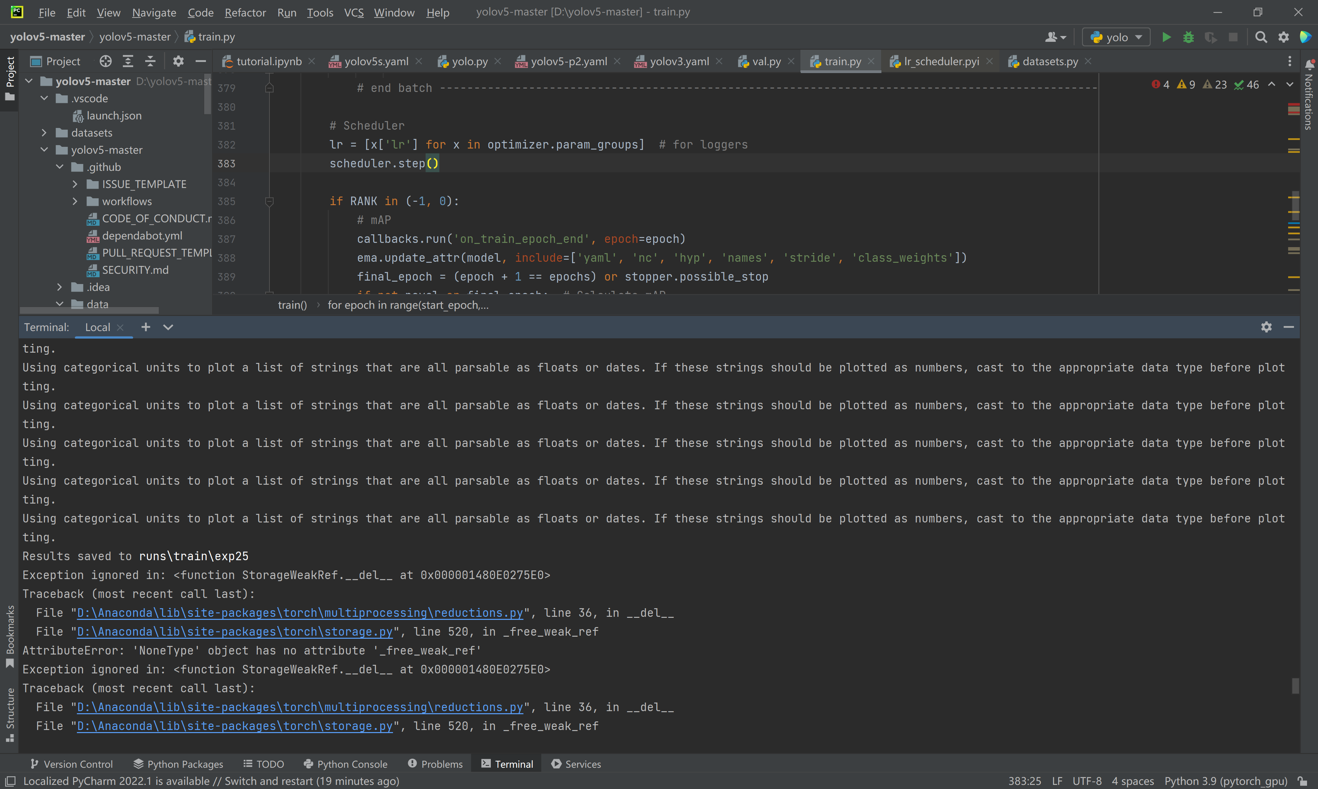This screenshot has width=1318, height=789.
Task: Click the terminal vertical scrollbar thumb
Action: [x=1295, y=685]
